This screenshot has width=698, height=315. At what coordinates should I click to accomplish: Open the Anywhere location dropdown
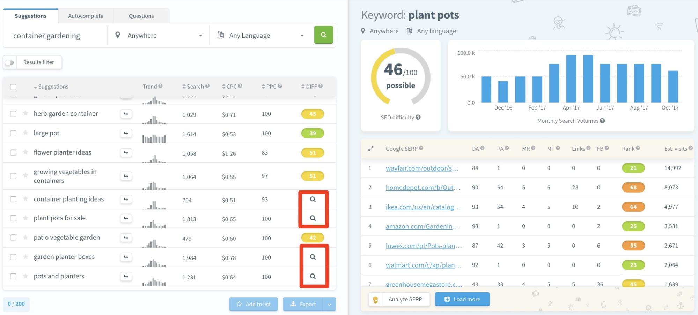tap(157, 35)
